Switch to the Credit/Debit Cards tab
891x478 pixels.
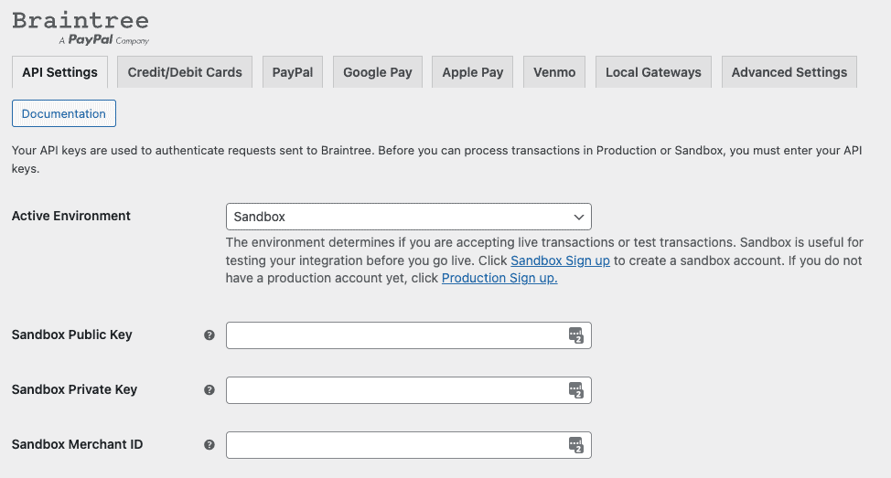click(185, 72)
